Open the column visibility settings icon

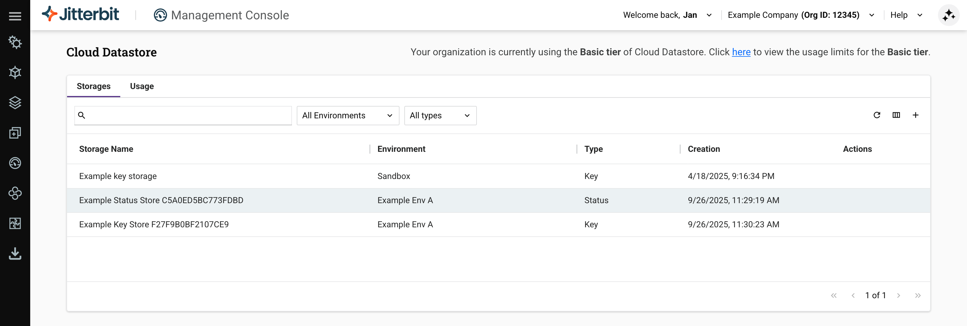(x=896, y=115)
